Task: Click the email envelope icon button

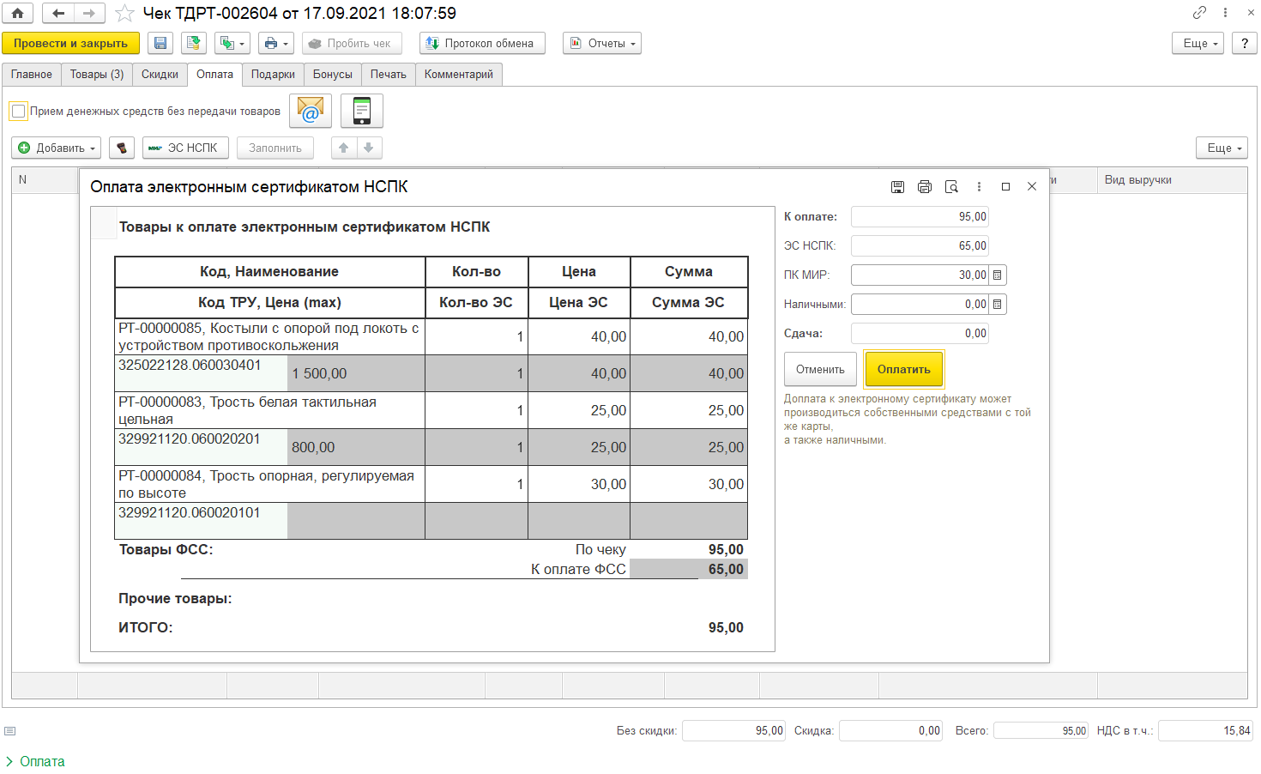Action: pyautogui.click(x=310, y=111)
